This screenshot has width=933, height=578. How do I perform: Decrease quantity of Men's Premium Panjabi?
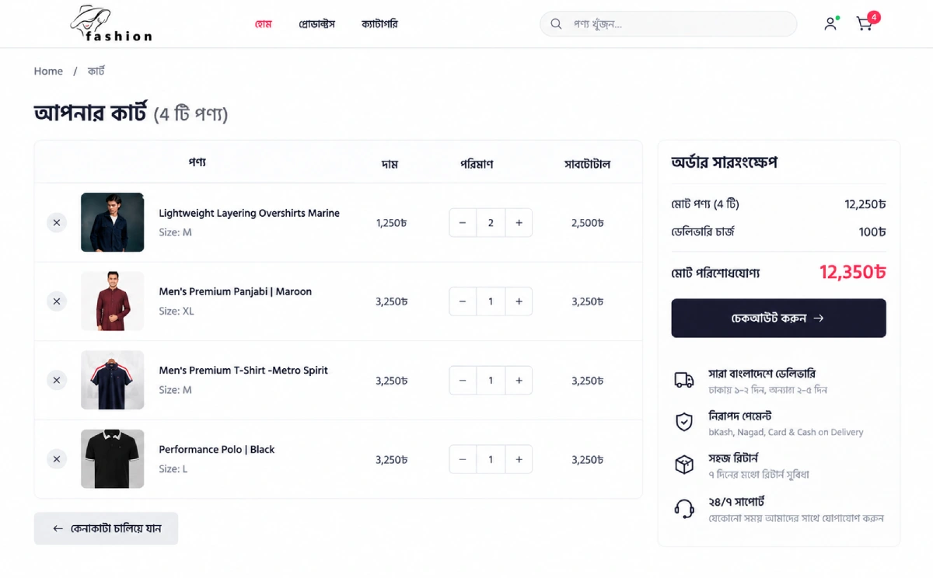(463, 301)
